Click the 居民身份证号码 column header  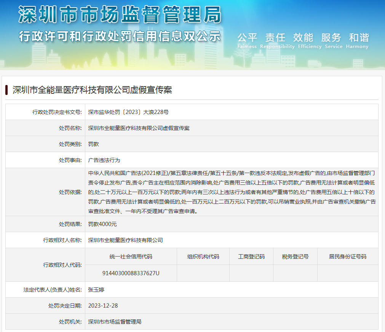(x=348, y=257)
